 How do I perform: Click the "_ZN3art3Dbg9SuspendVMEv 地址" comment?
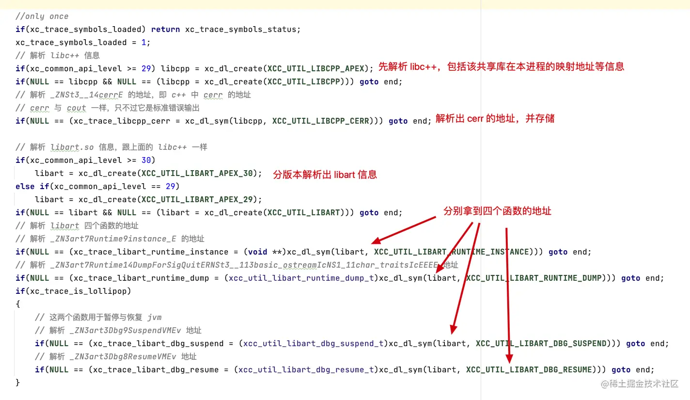click(x=118, y=331)
